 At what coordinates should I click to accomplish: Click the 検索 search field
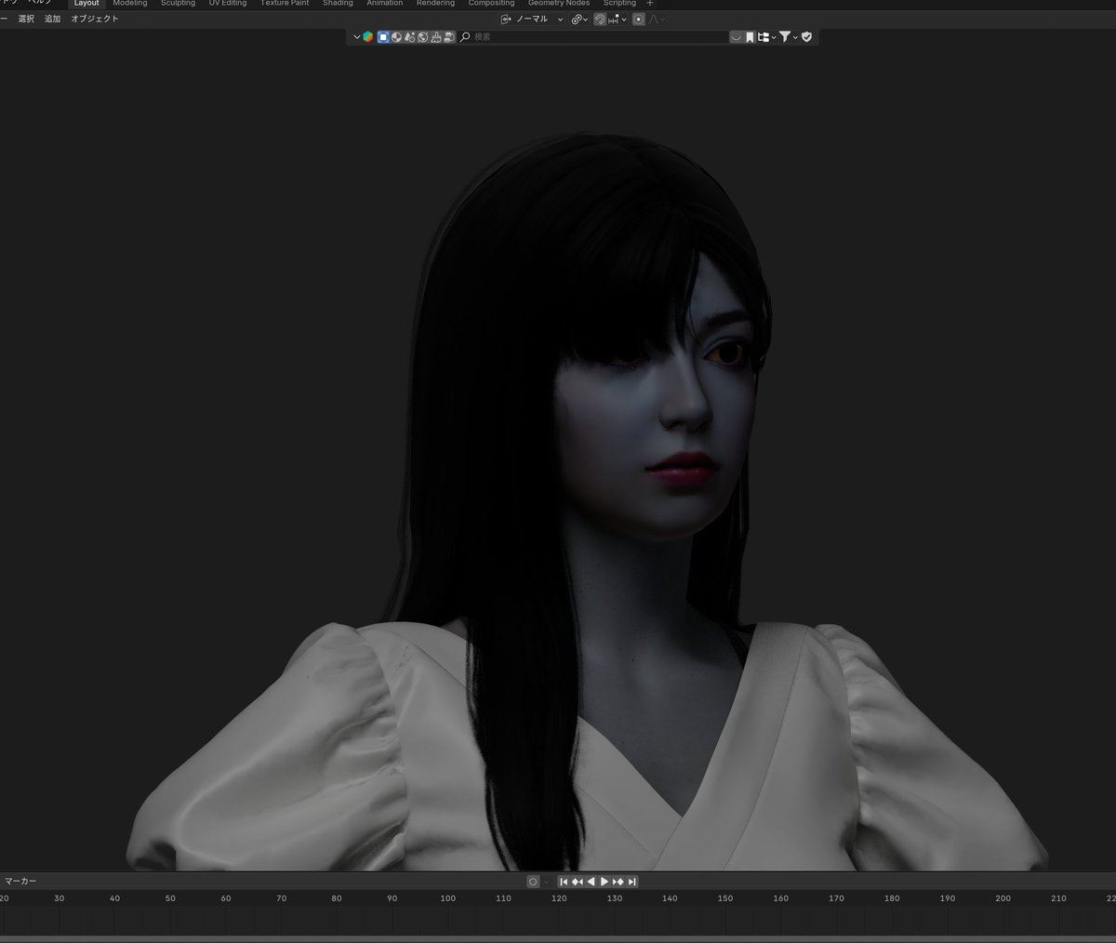[x=593, y=37]
